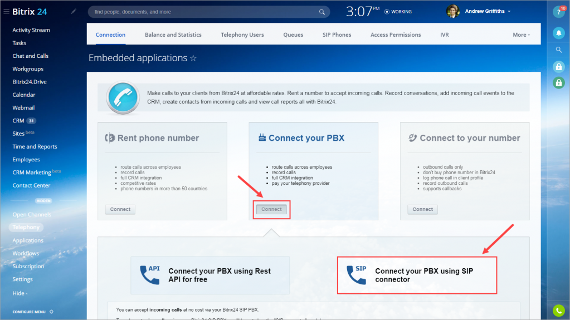Switch to the Connection tab
This screenshot has width=570, height=320.
click(x=110, y=35)
